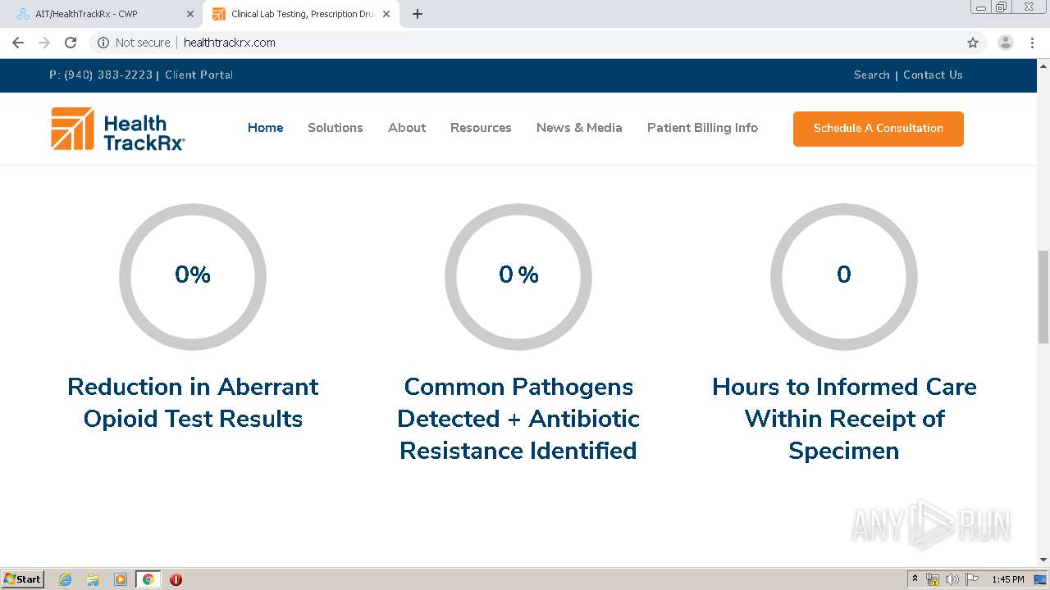Screen dimensions: 1050x590
Task: Click the browser forward arrow
Action: coord(44,43)
